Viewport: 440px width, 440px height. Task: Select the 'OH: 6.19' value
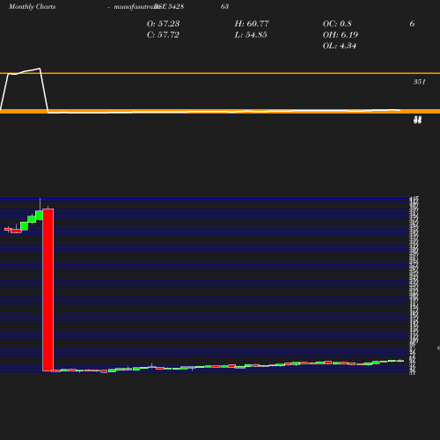coord(341,35)
